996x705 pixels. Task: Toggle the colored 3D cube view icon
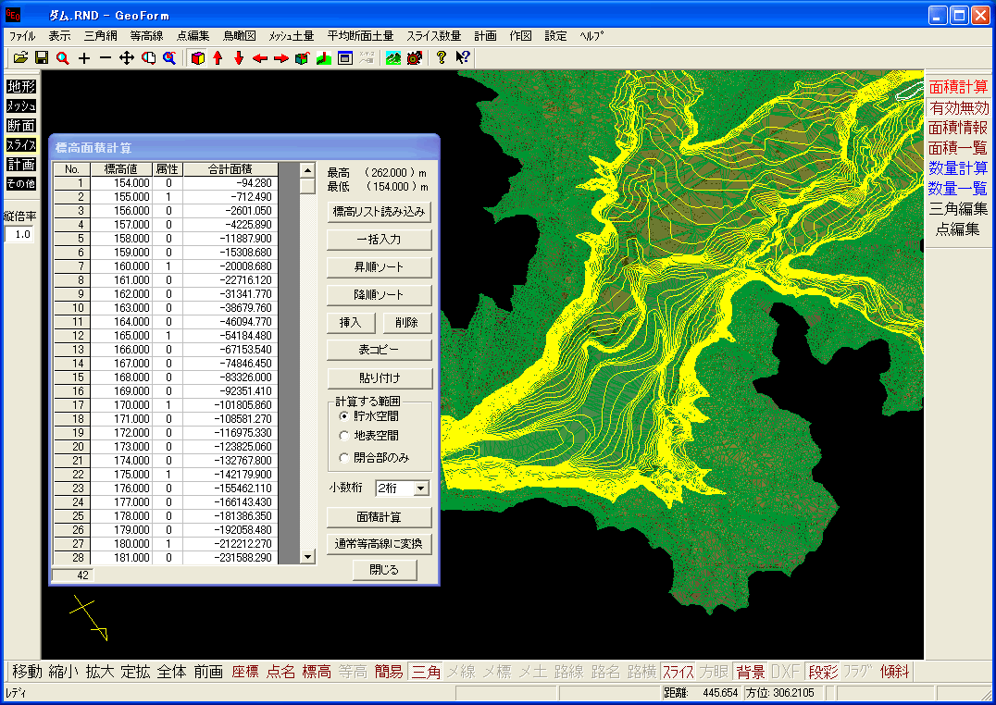pyautogui.click(x=198, y=58)
